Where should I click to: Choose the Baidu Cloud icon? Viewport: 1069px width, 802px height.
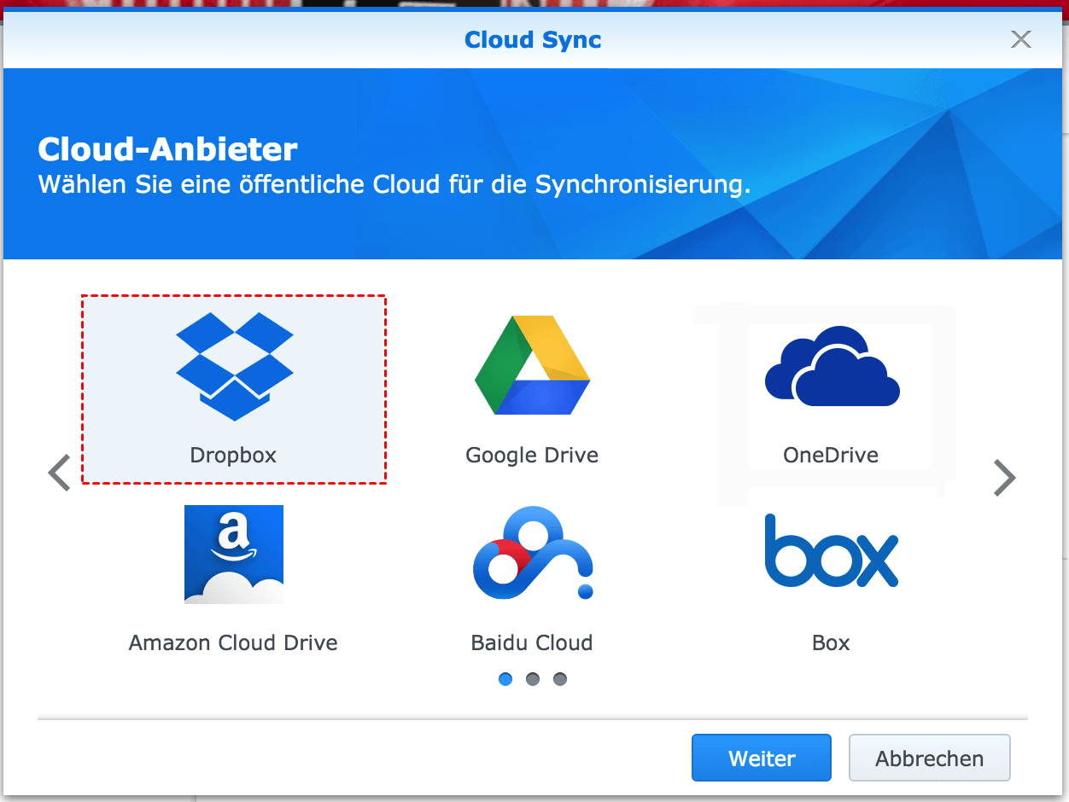pos(533,555)
